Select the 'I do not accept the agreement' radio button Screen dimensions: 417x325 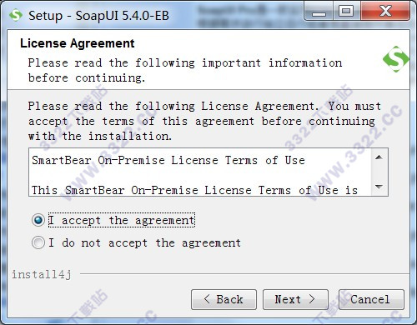(38, 242)
